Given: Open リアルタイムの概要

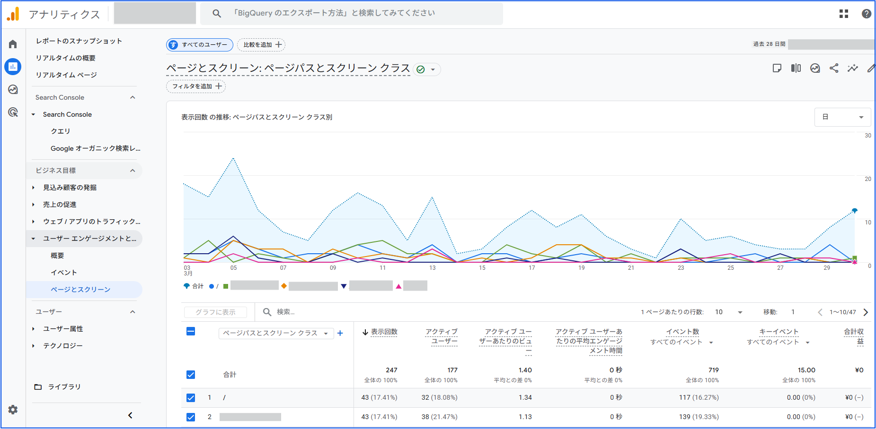Looking at the screenshot, I should pos(66,58).
